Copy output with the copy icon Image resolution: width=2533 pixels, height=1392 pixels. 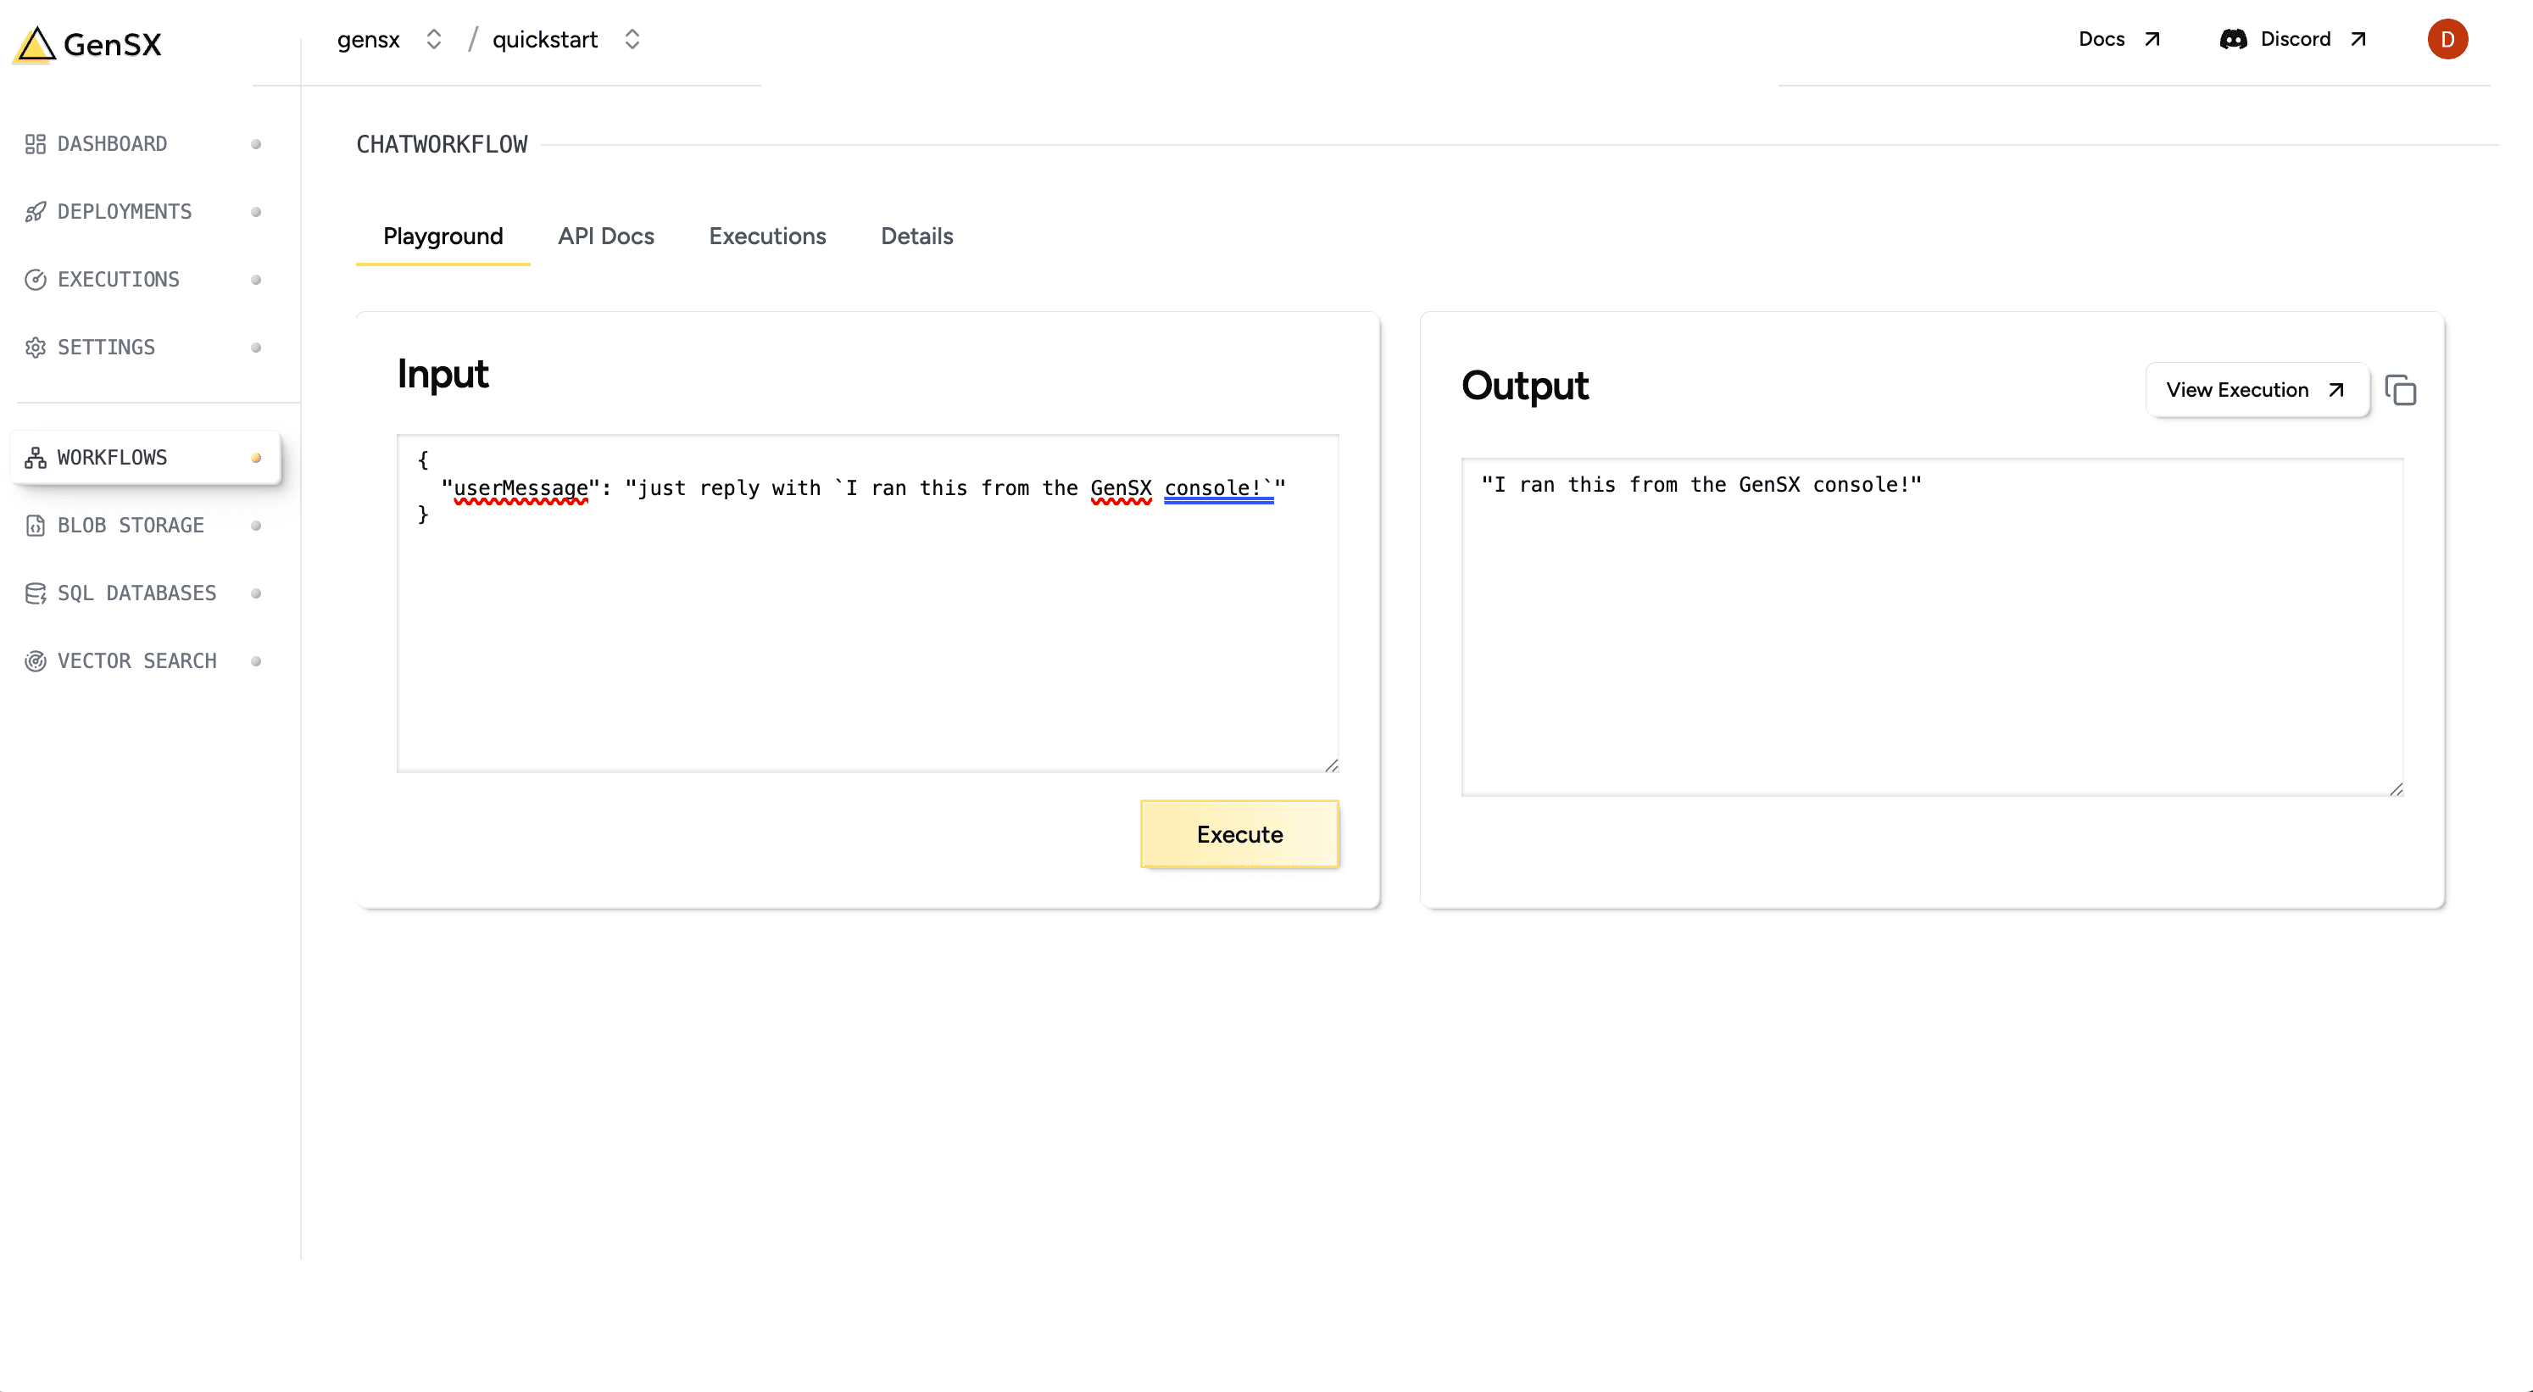click(2400, 392)
